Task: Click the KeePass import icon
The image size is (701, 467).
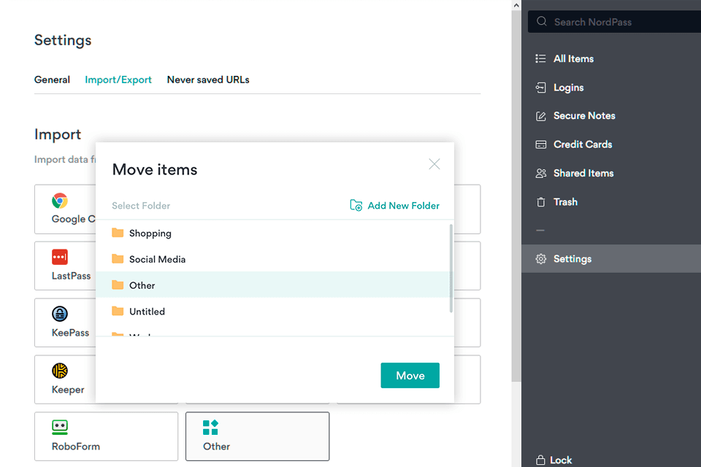Action: coord(60,314)
